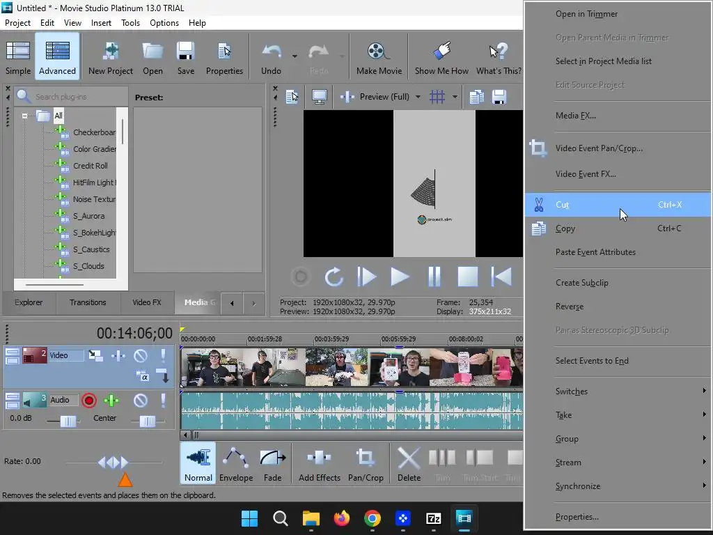Choose Copy from the context menu
Screen dimensions: 713x535
[x=618, y=228]
